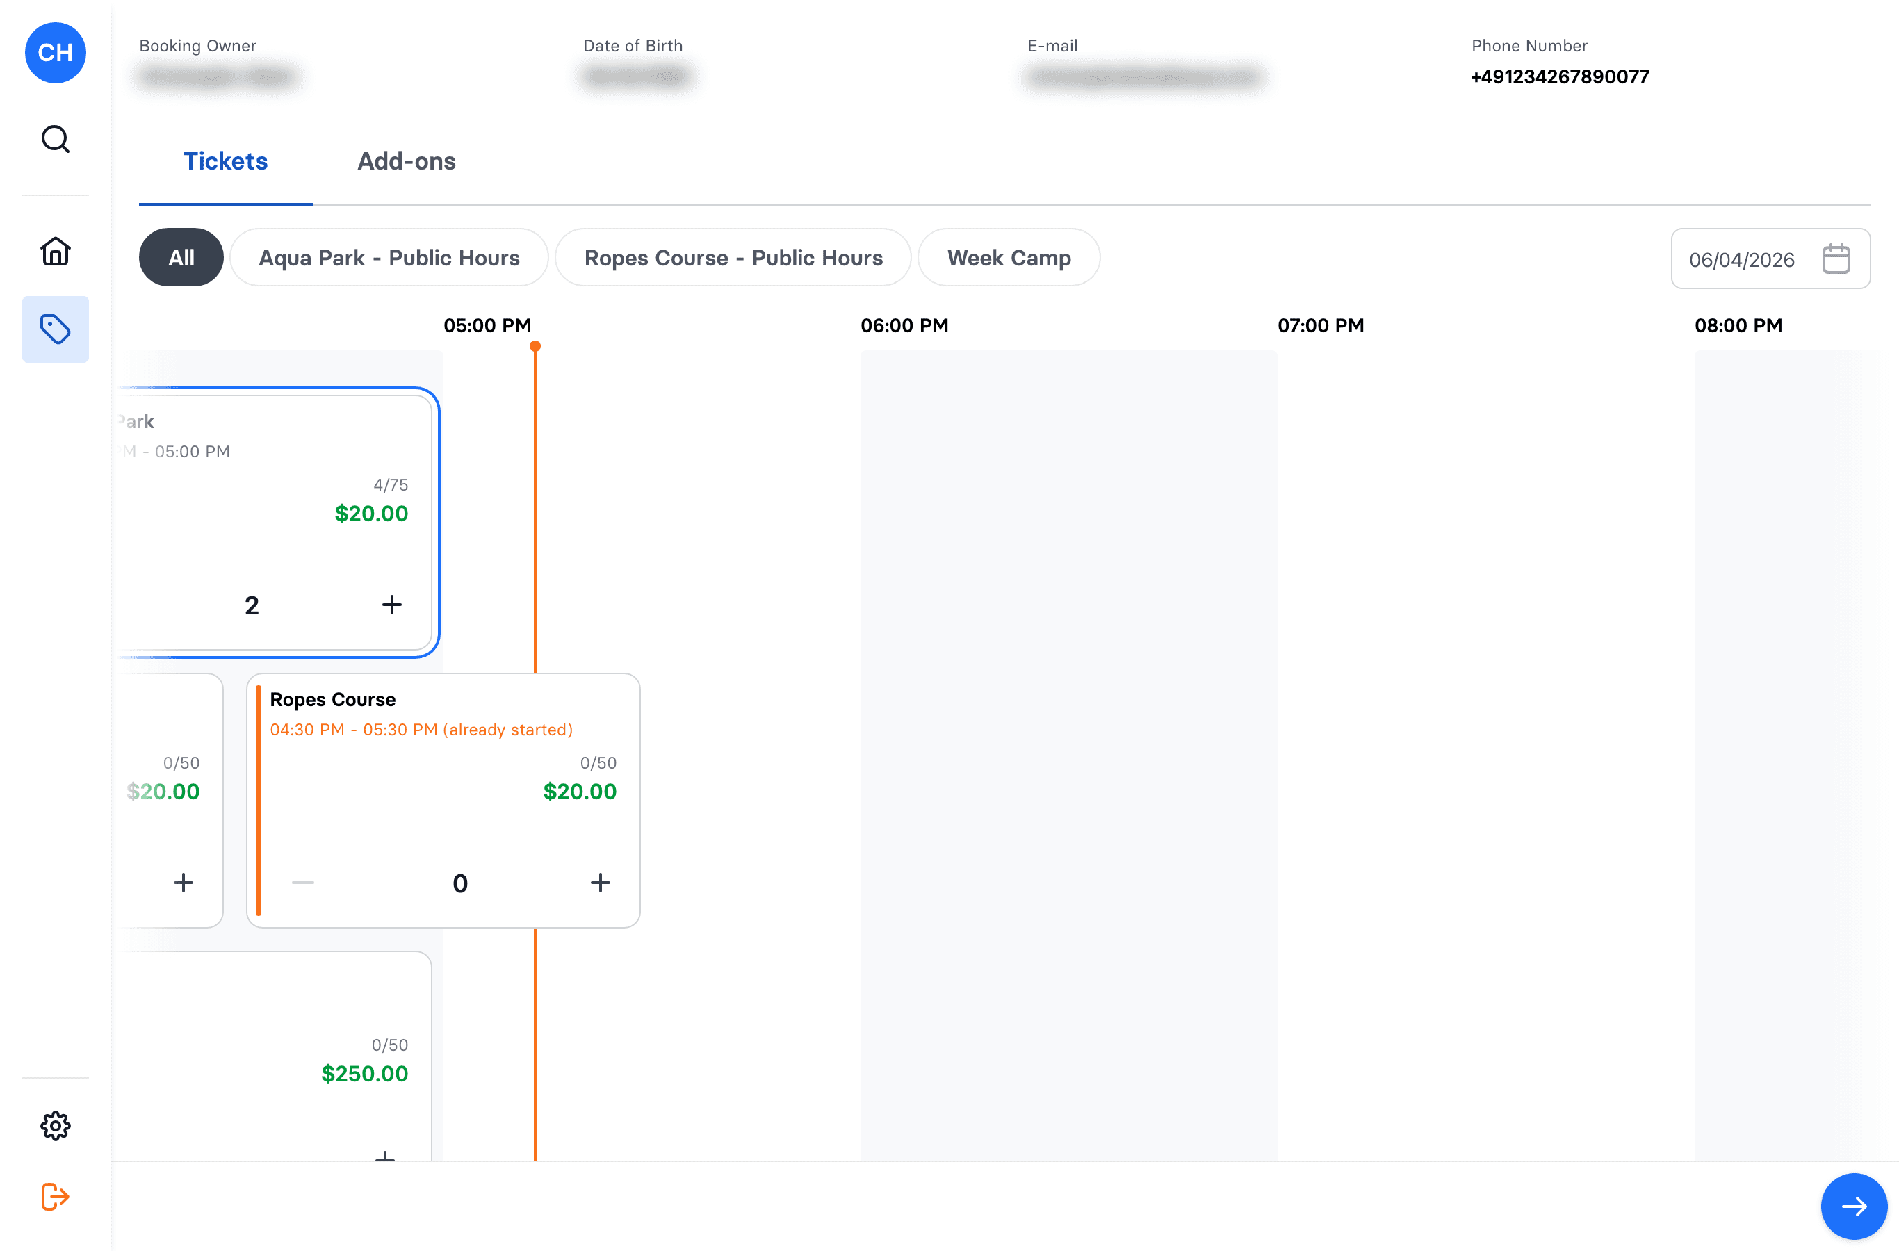Image resolution: width=1899 pixels, height=1251 pixels.
Task: Select the Ropes Course 04:30 PM card title
Action: tap(333, 700)
